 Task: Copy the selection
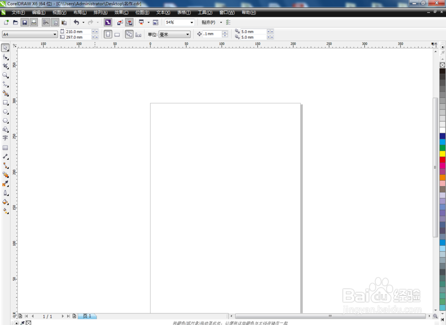pyautogui.click(x=55, y=22)
